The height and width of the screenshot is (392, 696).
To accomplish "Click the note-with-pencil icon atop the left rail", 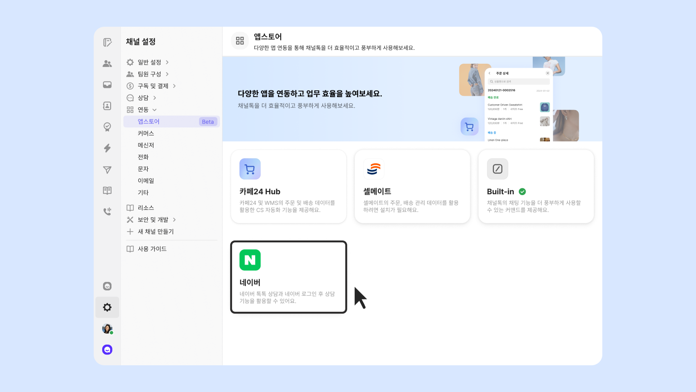I will [x=107, y=42].
